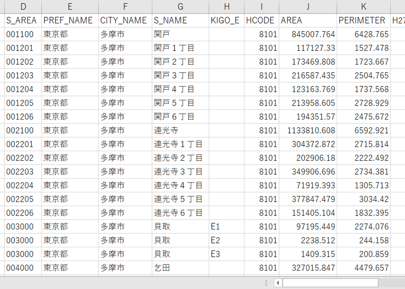Select column F header

(125, 7)
